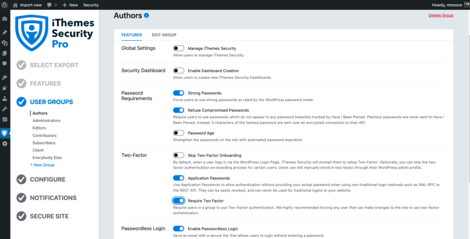Click the comments bubble in admin bar
470x239 pixels.
pyautogui.click(x=50, y=5)
